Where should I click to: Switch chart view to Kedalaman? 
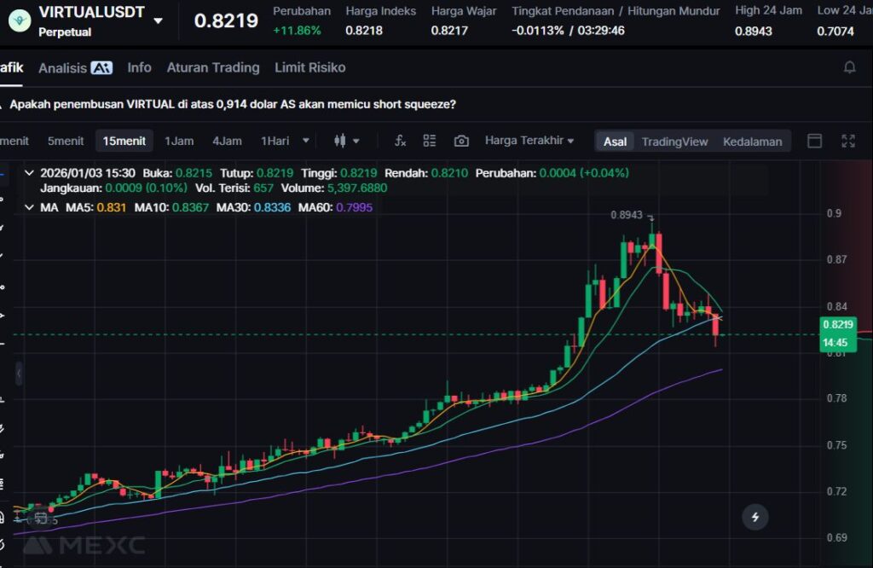(x=752, y=142)
